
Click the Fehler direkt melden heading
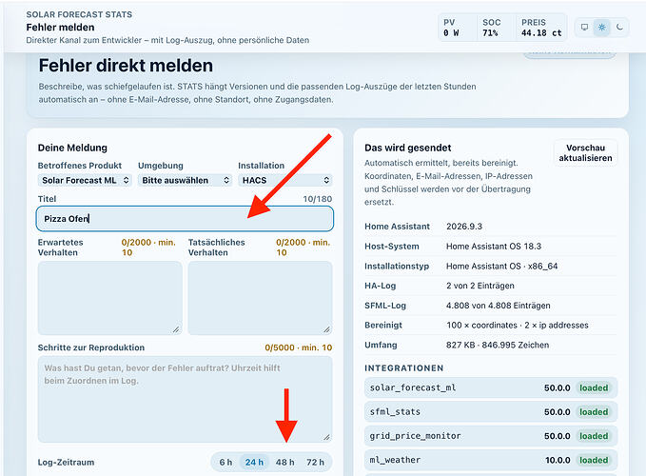126,66
